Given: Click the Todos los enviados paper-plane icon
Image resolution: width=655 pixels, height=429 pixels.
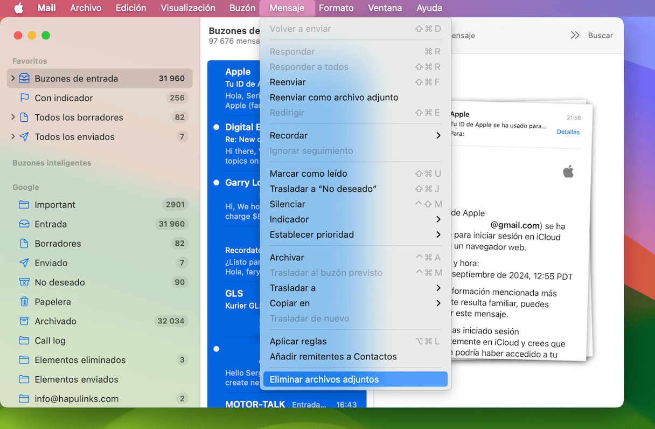Looking at the screenshot, I should coord(24,137).
